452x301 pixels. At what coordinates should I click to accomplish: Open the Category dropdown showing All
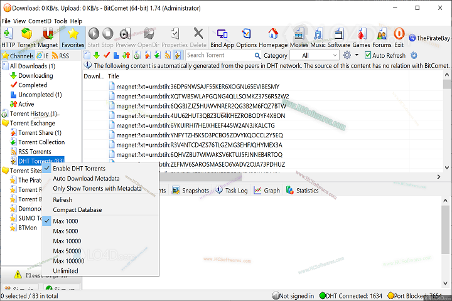click(315, 55)
